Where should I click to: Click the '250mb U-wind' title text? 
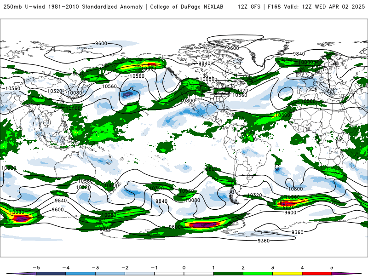[x=24, y=6]
